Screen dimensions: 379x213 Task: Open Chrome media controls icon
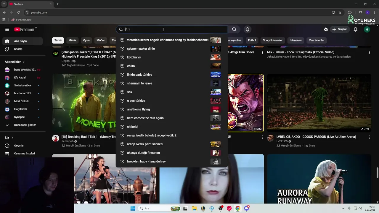click(x=360, y=12)
